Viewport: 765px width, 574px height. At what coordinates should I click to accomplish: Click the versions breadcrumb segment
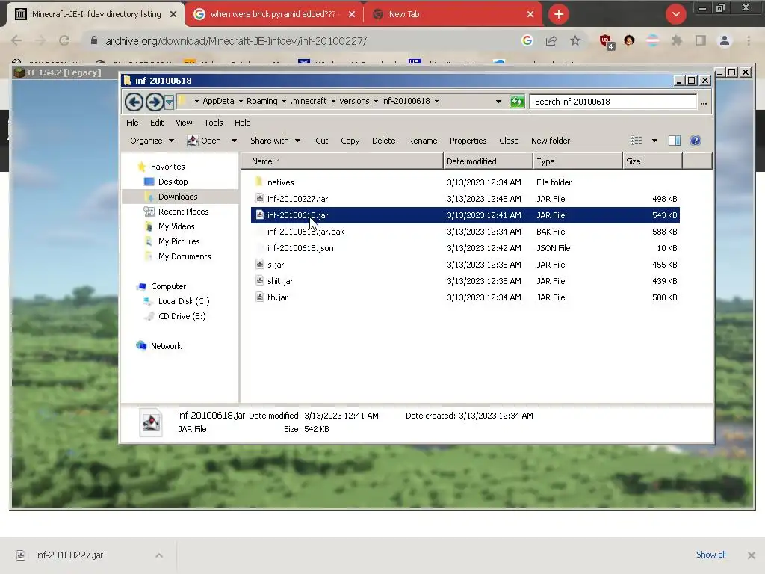tap(354, 101)
